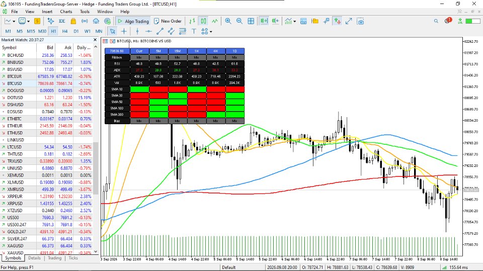Open the search magnifier icon
483x271 pixels.
[x=436, y=21]
